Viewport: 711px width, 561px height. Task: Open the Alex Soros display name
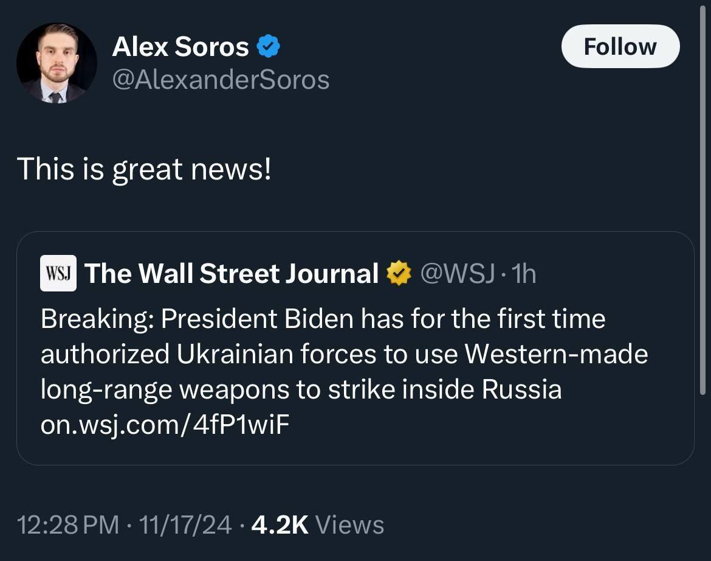180,47
